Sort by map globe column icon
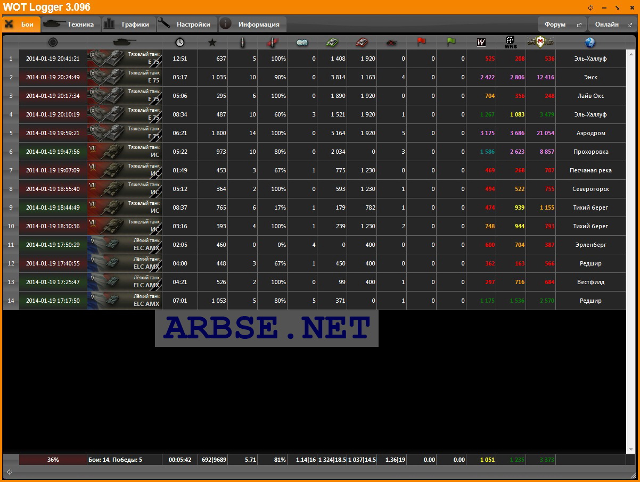The image size is (640, 482). 589,43
